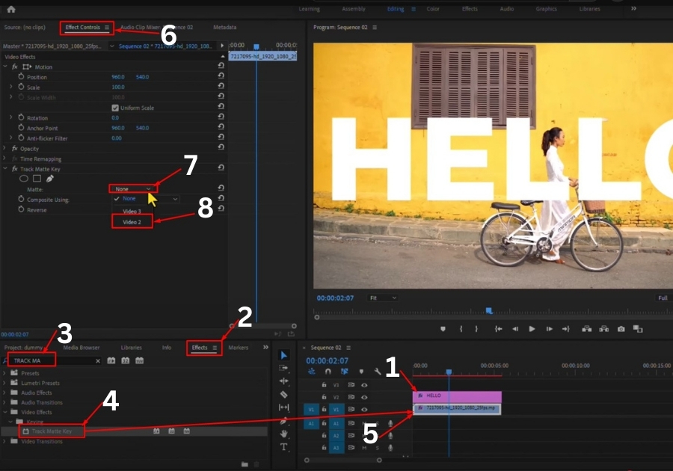Toggle animation stopwatch for Anchor Point
The image size is (673, 471).
click(x=21, y=127)
